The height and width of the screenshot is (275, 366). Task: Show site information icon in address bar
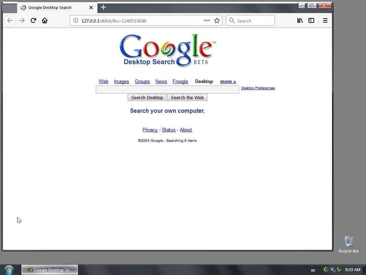[76, 20]
